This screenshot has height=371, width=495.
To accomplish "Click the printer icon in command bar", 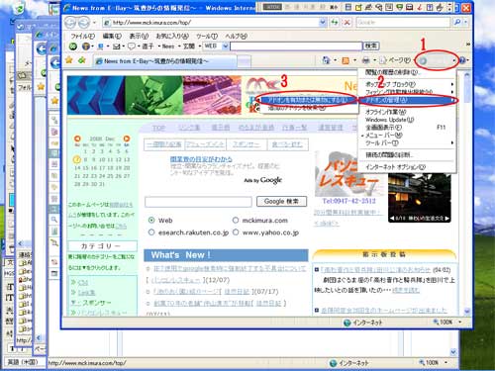I will click(365, 60).
